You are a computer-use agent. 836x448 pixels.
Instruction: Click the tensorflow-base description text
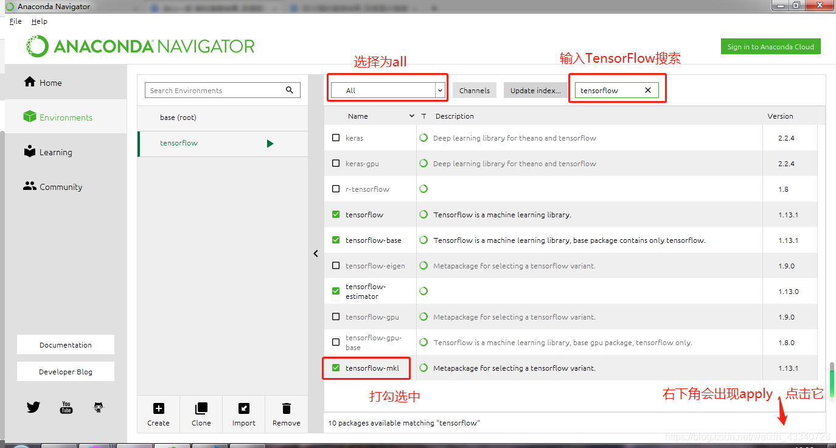pyautogui.click(x=570, y=240)
